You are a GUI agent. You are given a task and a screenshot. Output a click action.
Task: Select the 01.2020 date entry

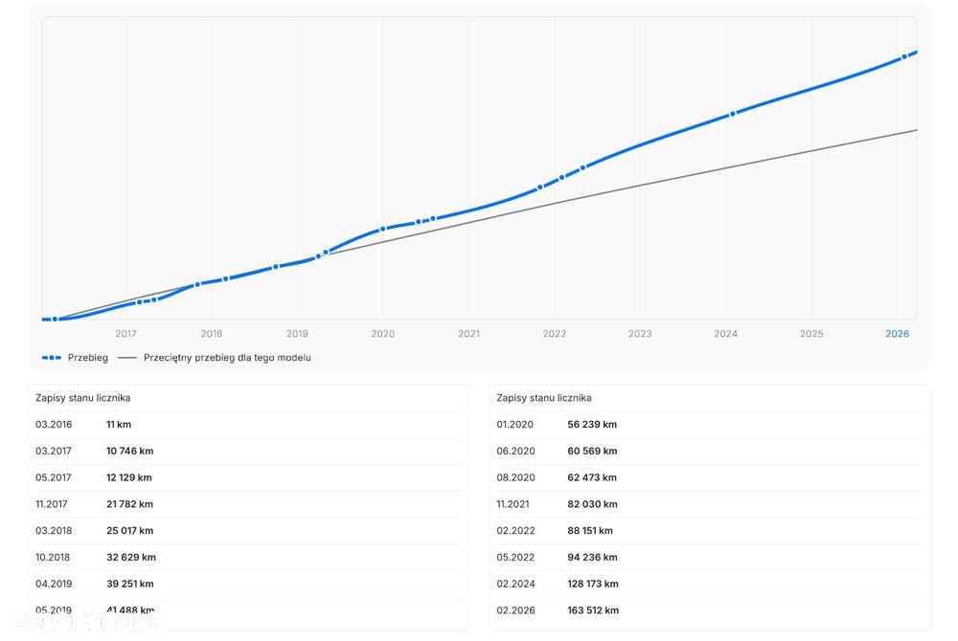pyautogui.click(x=515, y=425)
